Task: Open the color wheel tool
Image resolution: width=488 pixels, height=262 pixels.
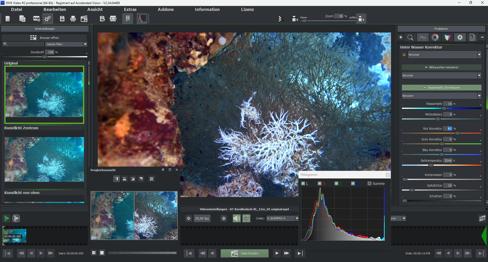Action: [435, 38]
